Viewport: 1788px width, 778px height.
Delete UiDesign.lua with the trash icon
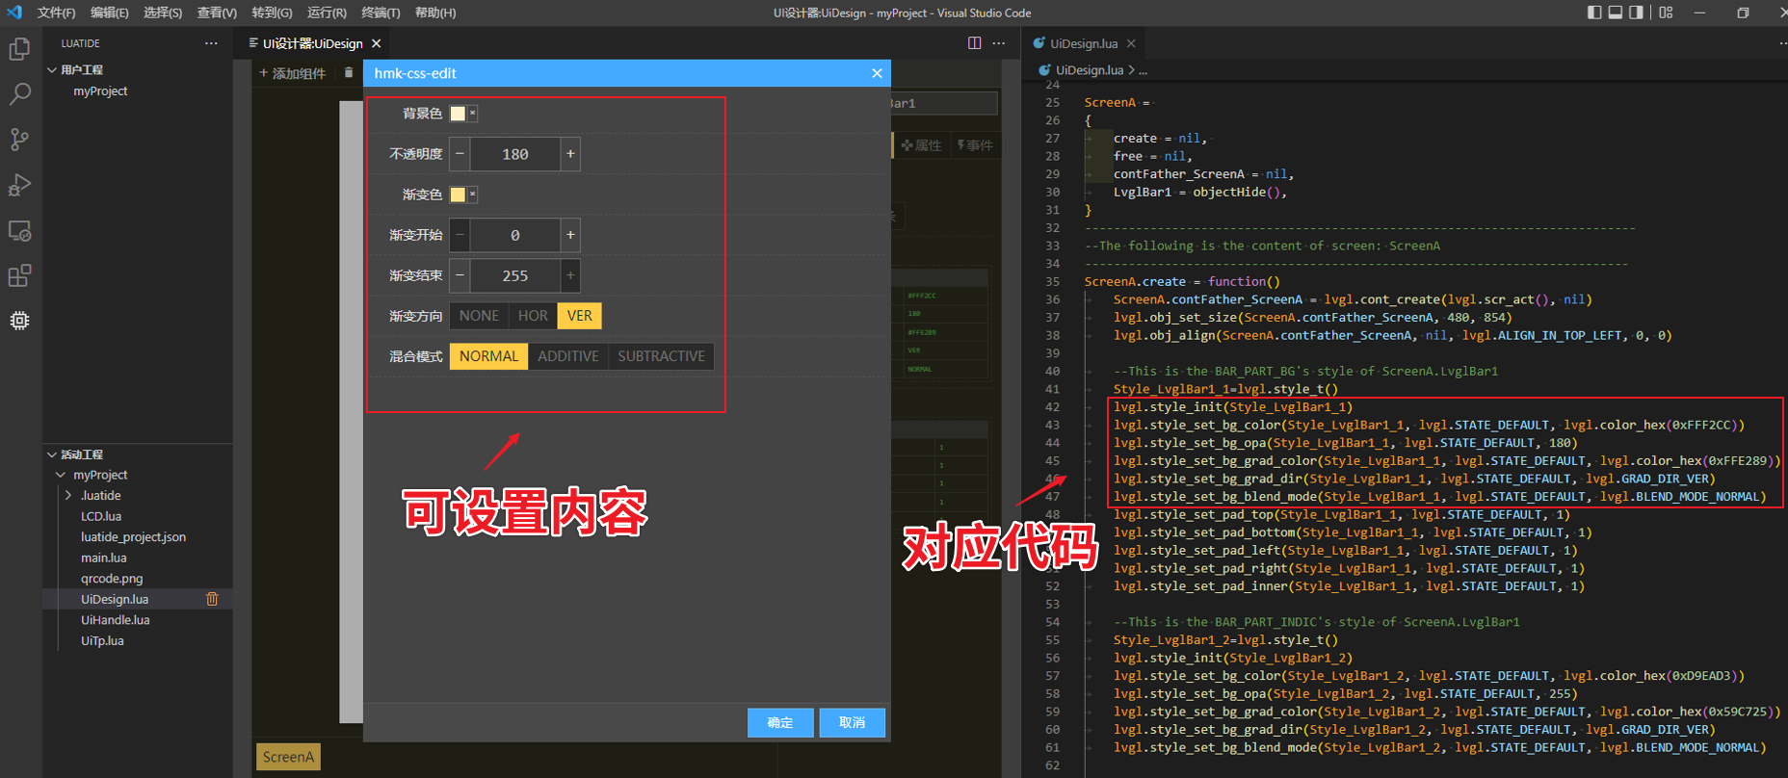coord(212,599)
